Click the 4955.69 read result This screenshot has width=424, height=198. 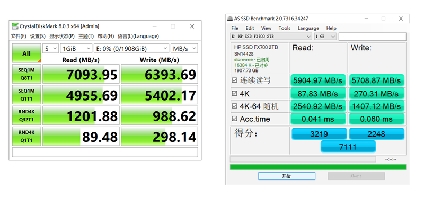tap(81, 95)
